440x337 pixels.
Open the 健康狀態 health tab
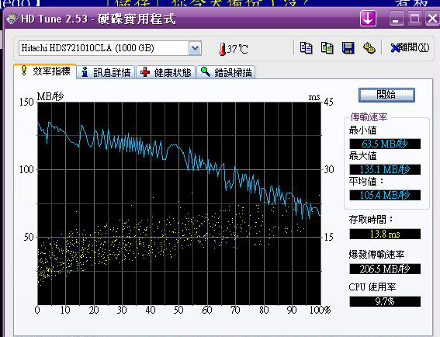tap(166, 72)
